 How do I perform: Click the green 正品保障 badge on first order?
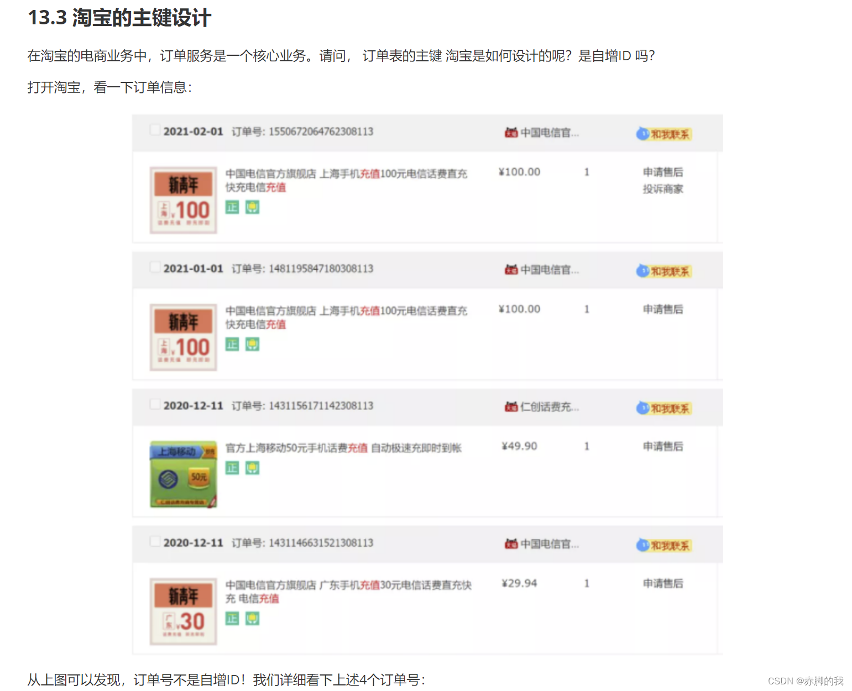click(x=232, y=207)
